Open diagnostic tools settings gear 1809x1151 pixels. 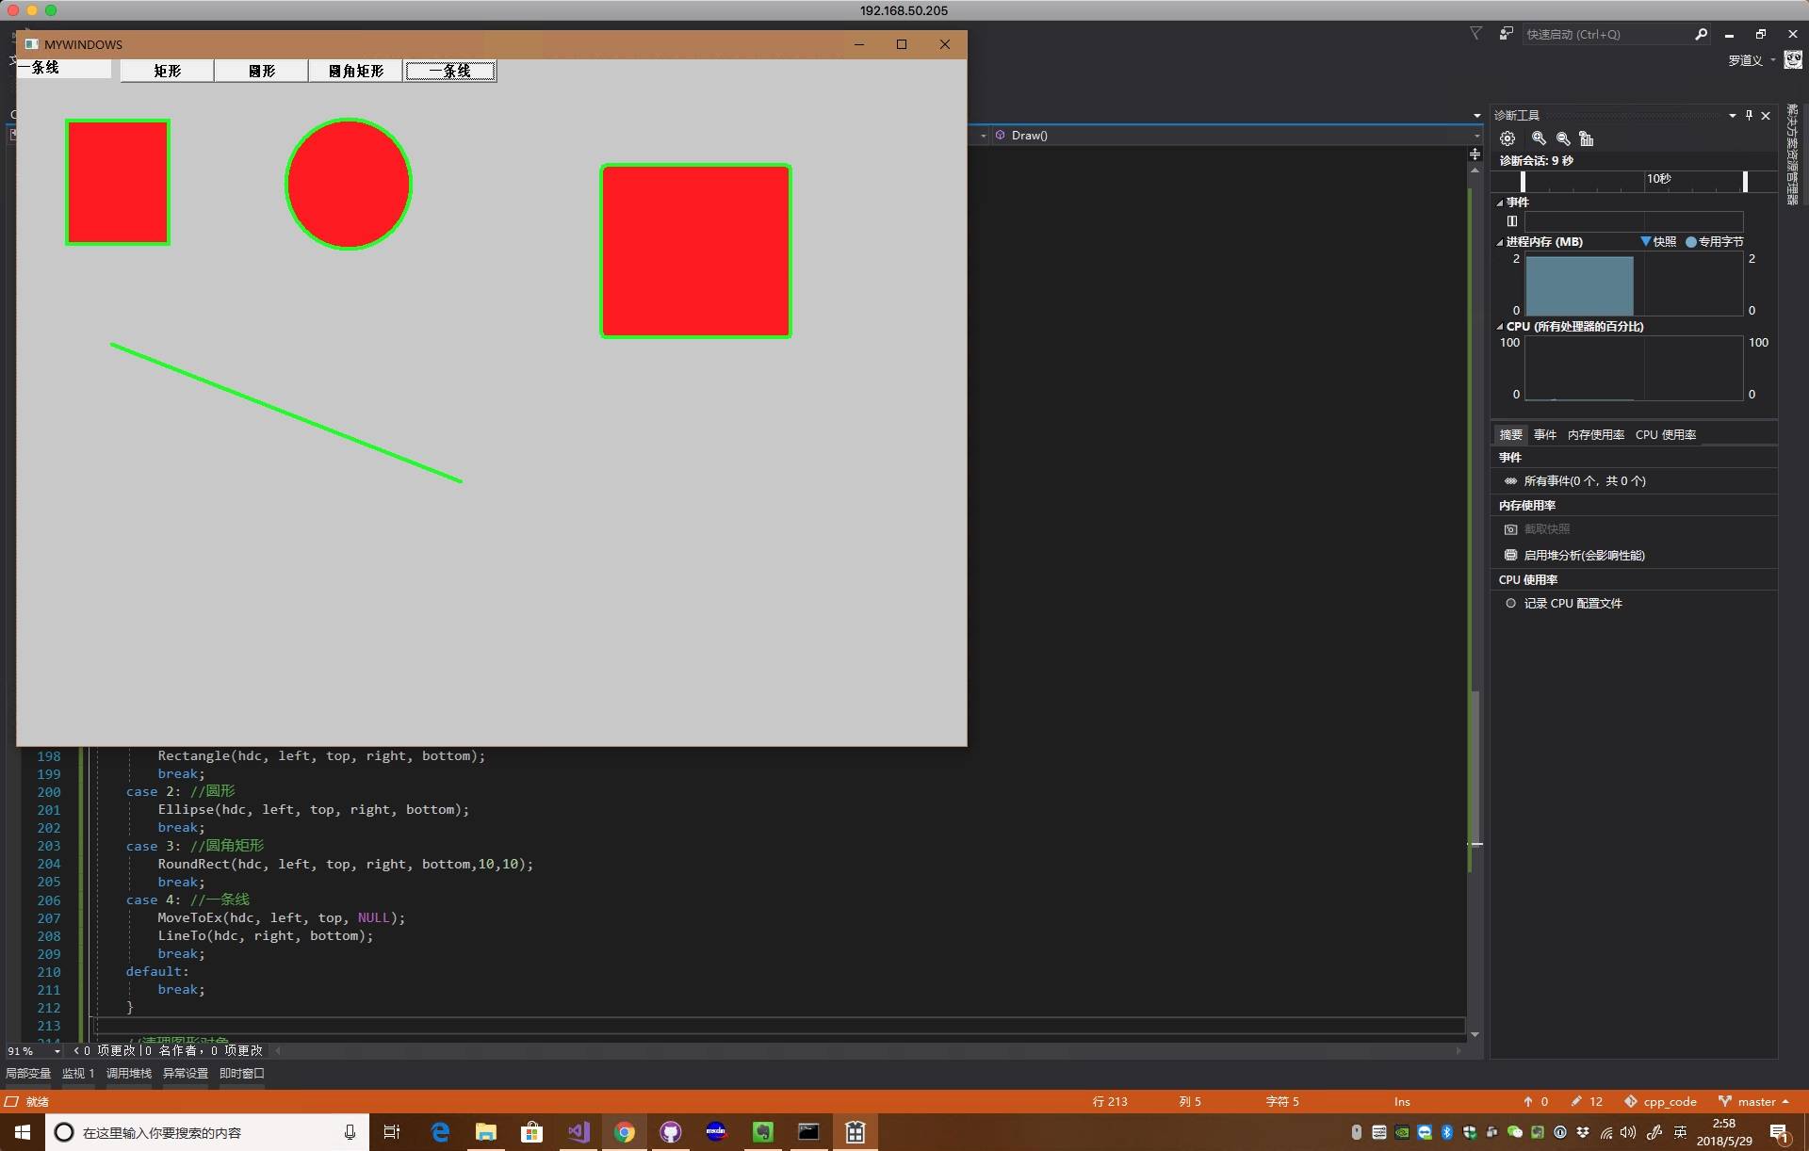tap(1507, 138)
